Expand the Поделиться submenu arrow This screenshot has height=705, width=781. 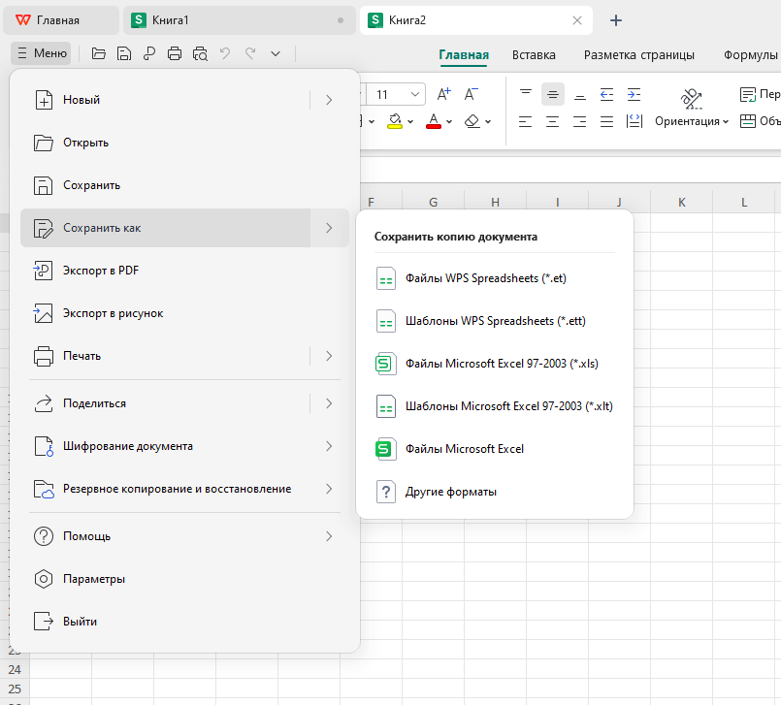(329, 403)
